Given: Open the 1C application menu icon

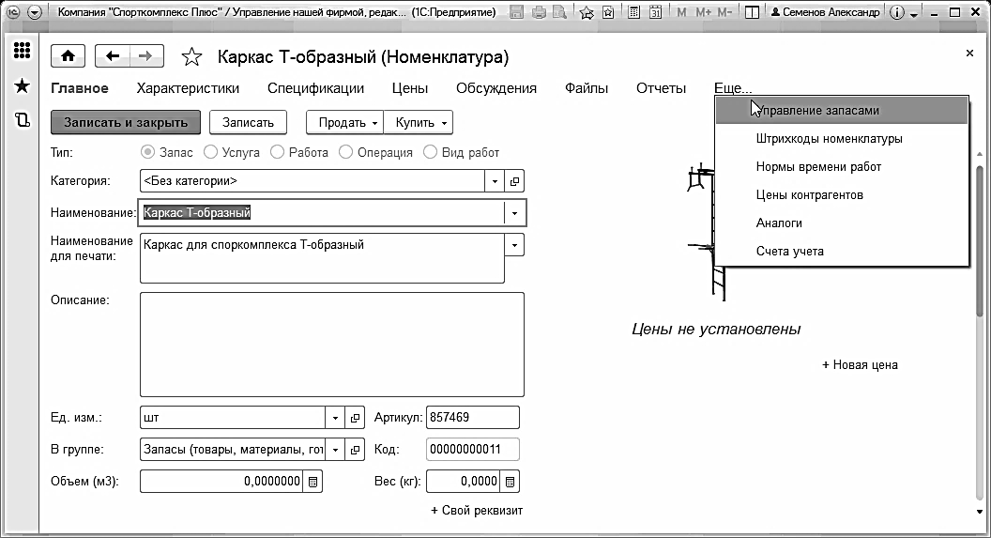Looking at the screenshot, I should 12,12.
